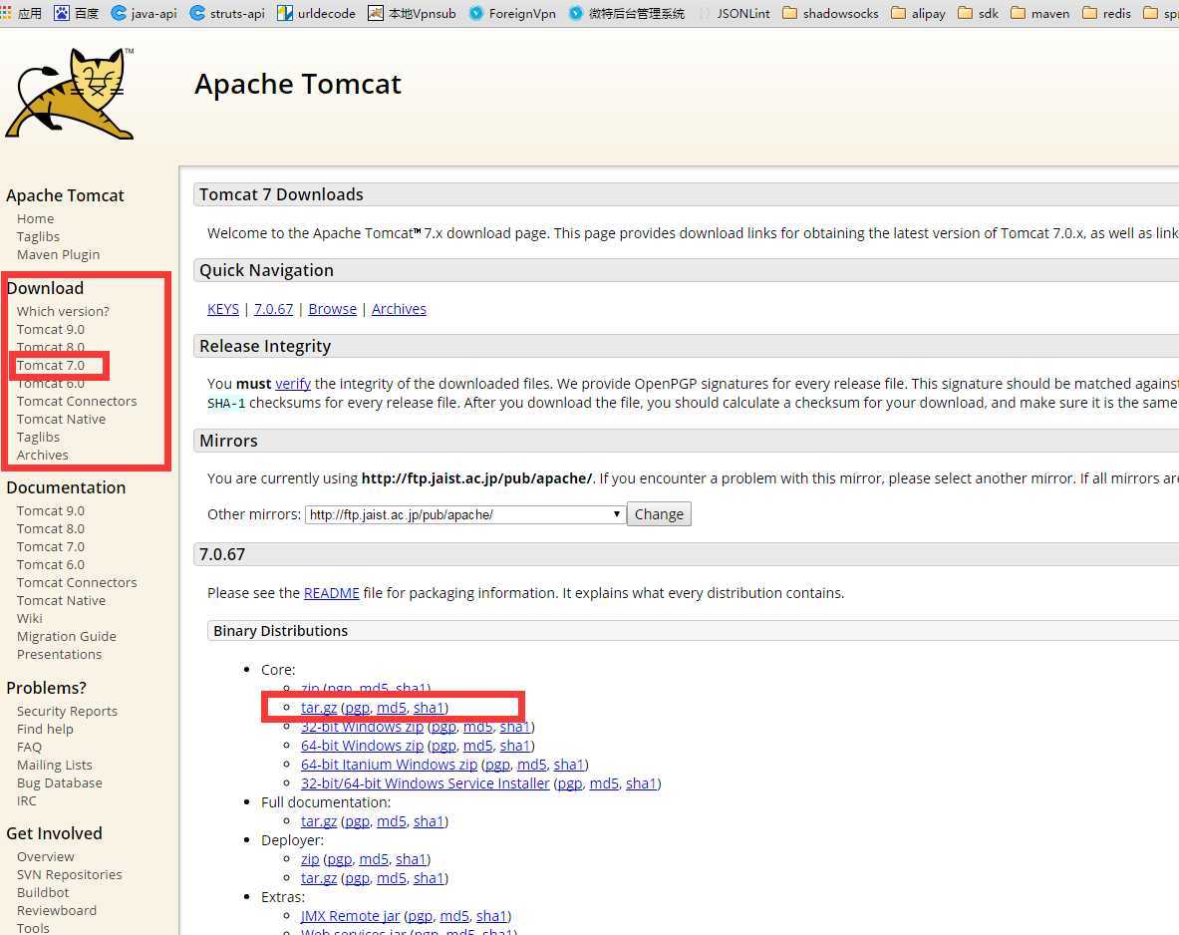Open the FAQ sidebar link
Screen dimensions: 1179x935
coord(29,747)
